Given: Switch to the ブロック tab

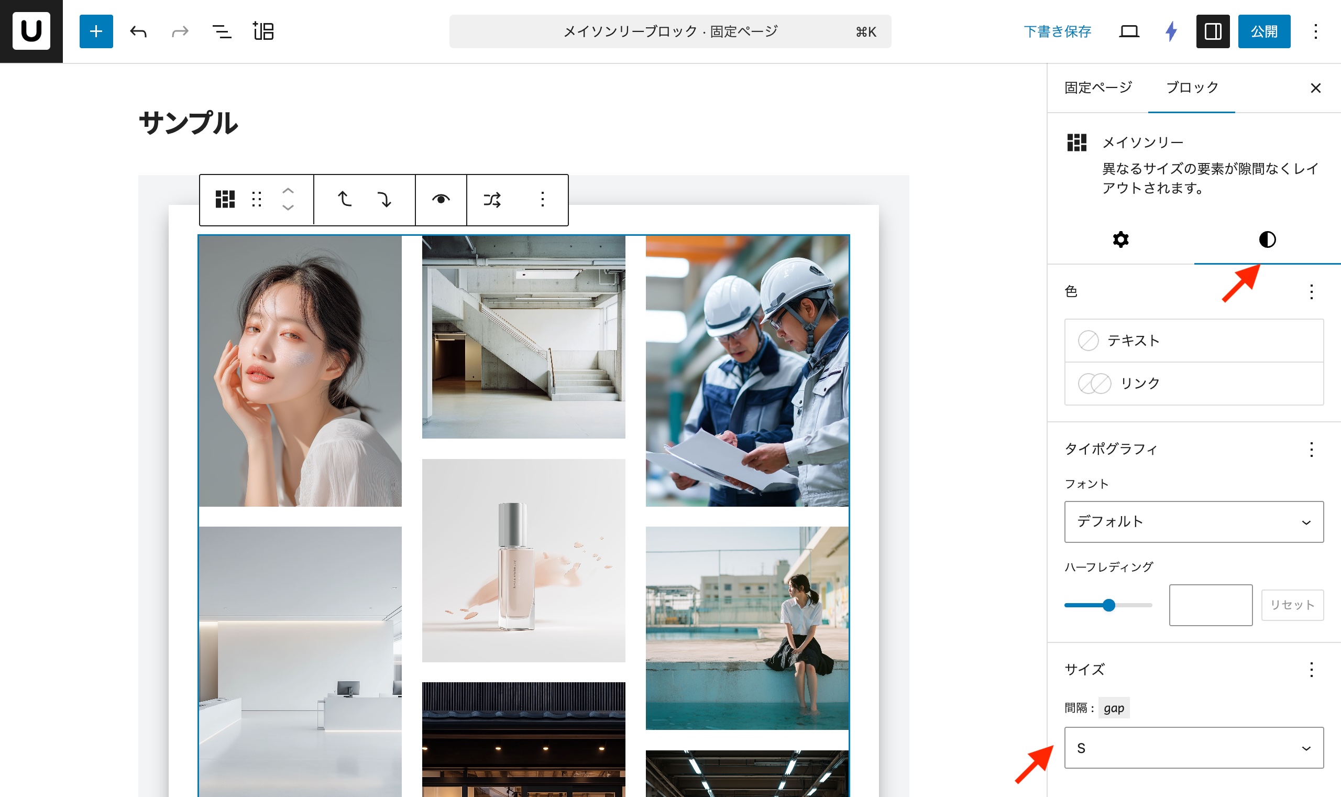Looking at the screenshot, I should tap(1191, 88).
